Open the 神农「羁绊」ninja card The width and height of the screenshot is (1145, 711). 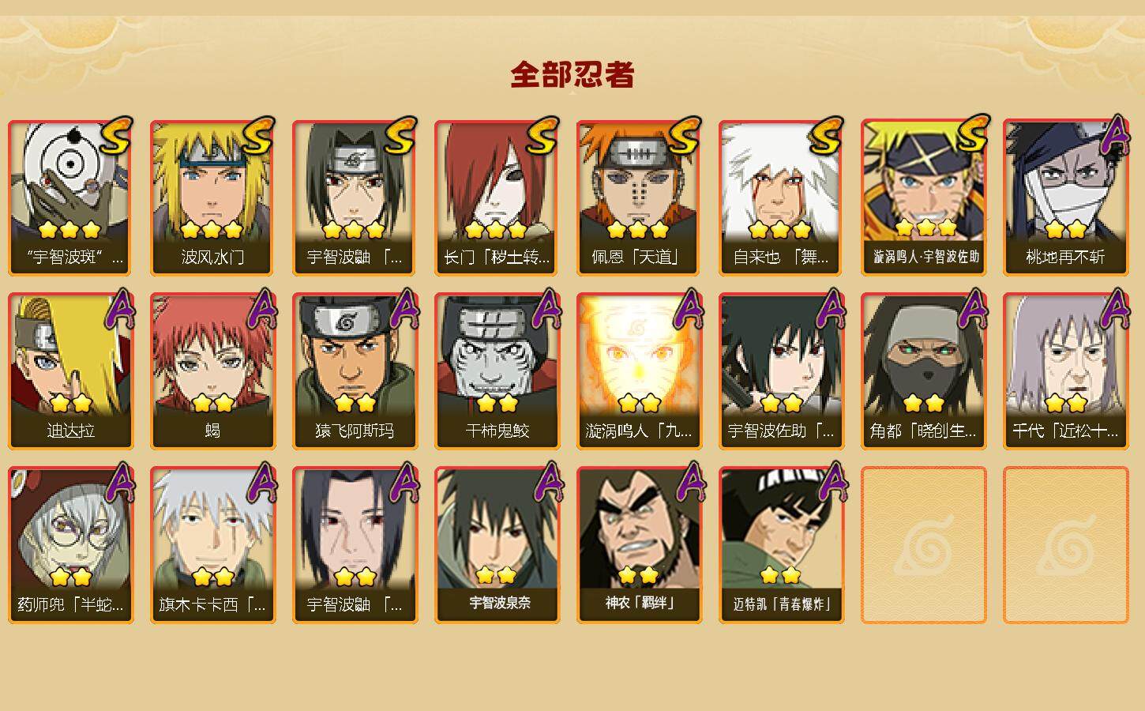(640, 545)
